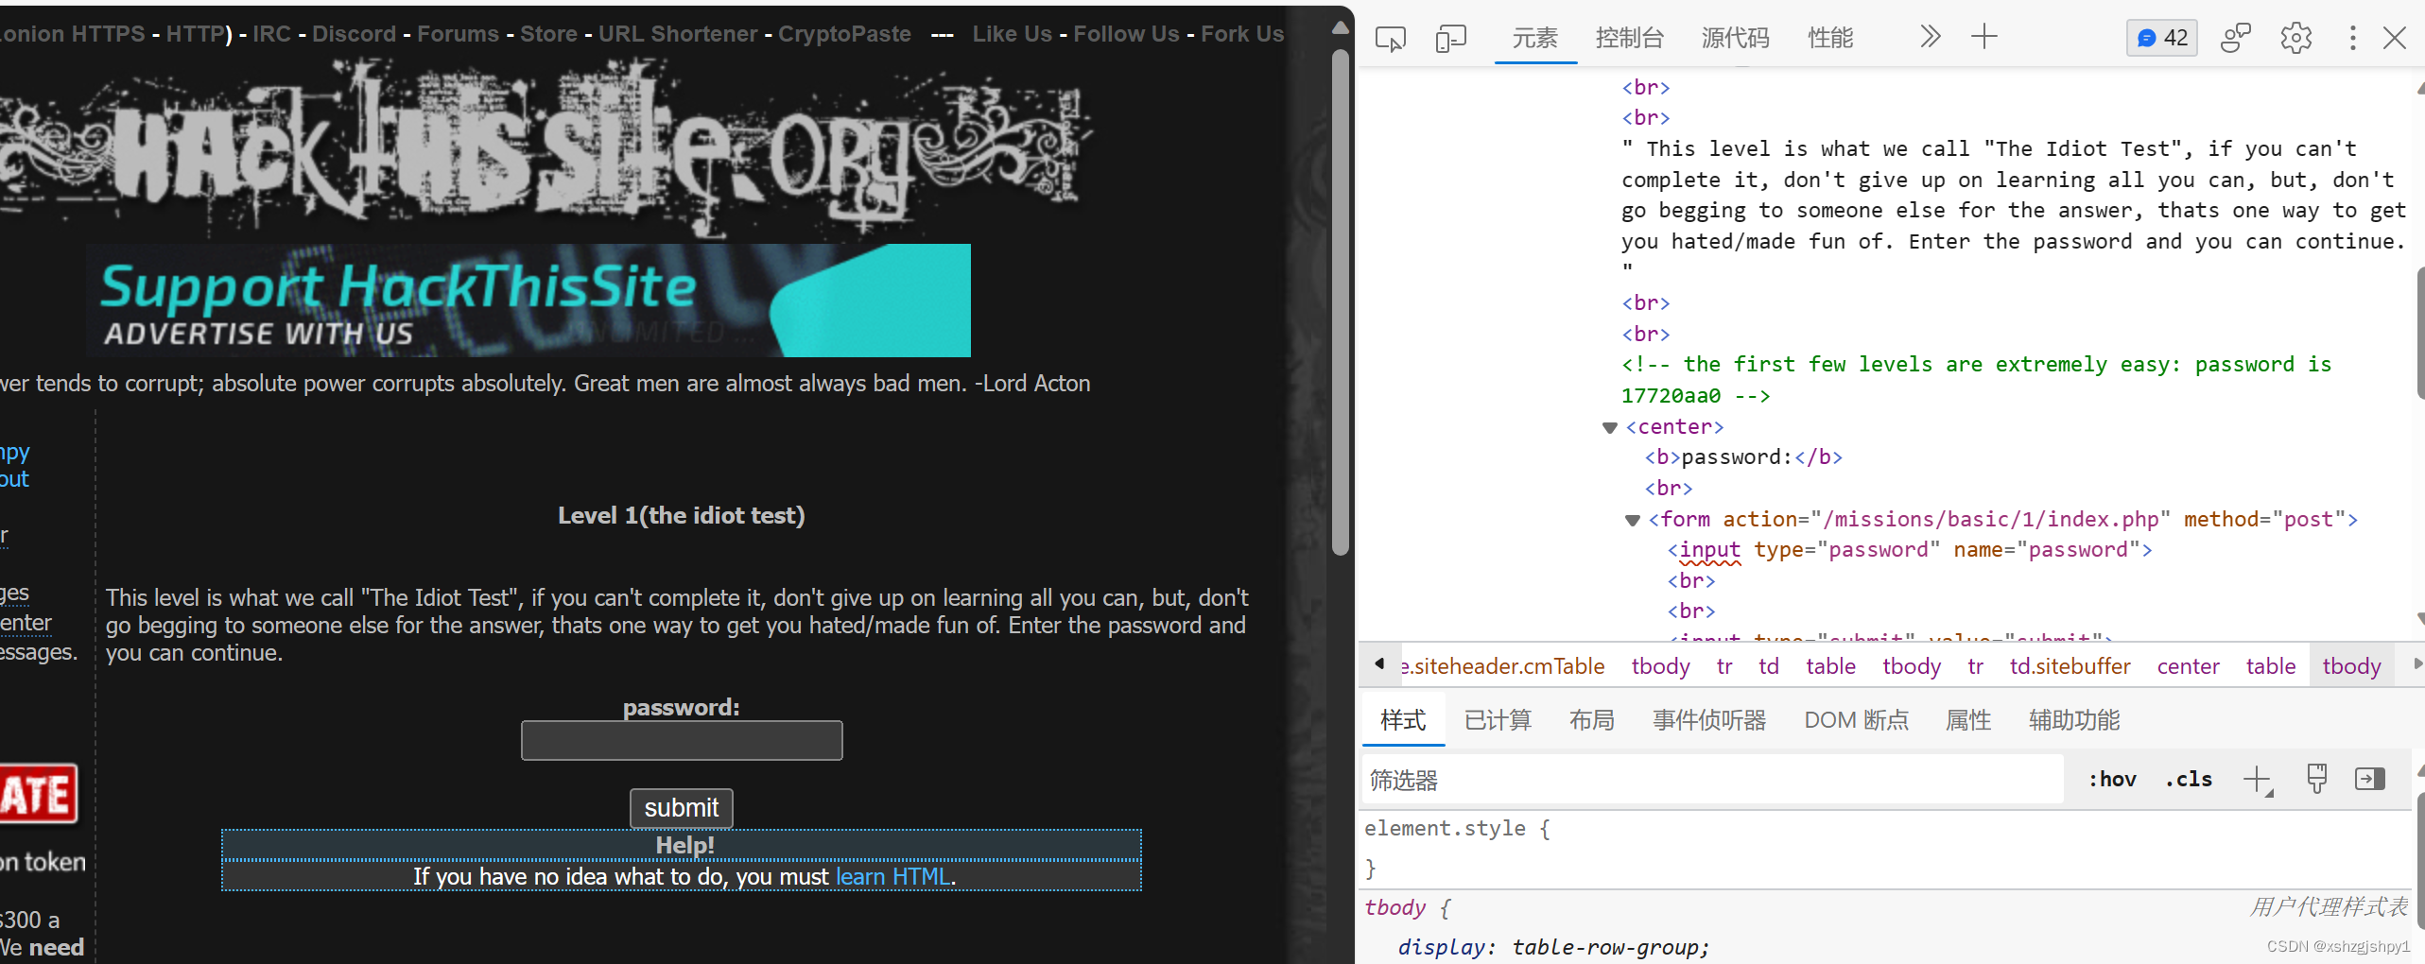Click the add new style rule icon

[2258, 779]
